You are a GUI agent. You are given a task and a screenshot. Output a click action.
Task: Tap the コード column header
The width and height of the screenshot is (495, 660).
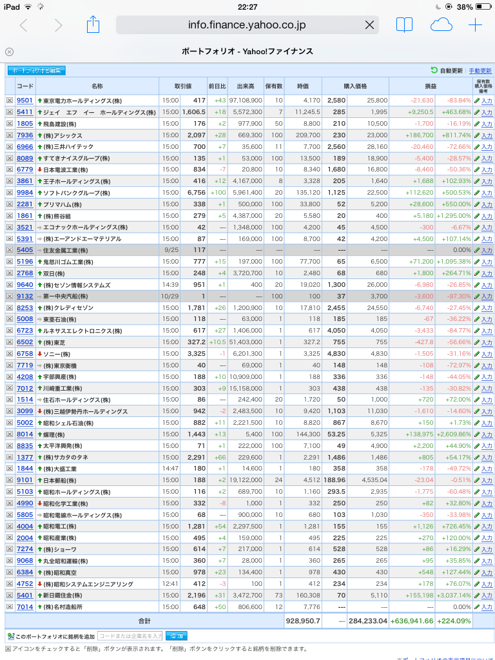click(x=25, y=86)
